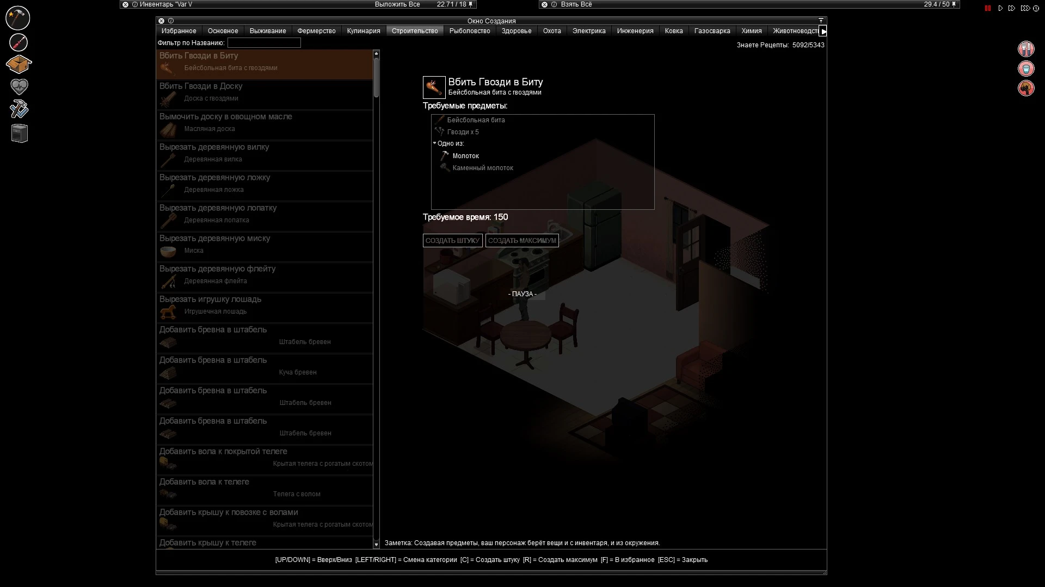This screenshot has height=587, width=1045.
Task: Open the cardboard box inventory icon
Action: pyautogui.click(x=18, y=64)
